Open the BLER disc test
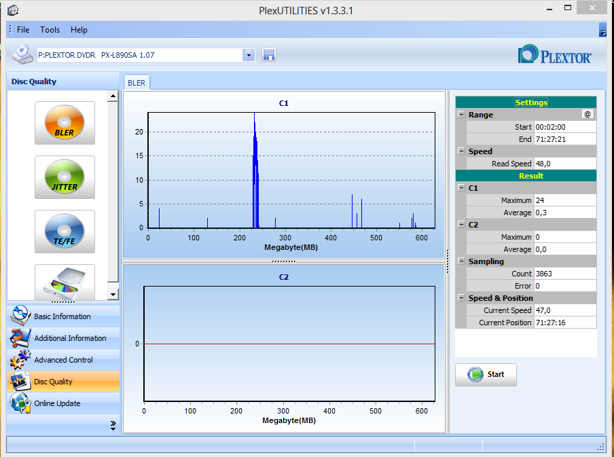Image resolution: width=614 pixels, height=457 pixels. (x=65, y=123)
